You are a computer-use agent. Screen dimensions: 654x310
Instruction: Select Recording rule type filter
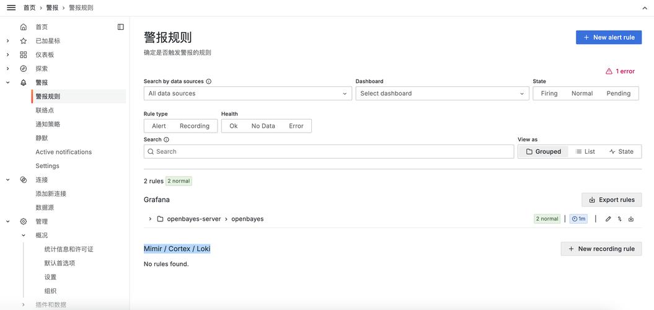point(195,126)
